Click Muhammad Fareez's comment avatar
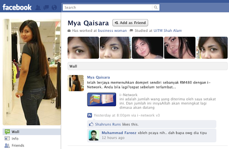Screen dimensions: 229x149 pyautogui.click(x=94, y=135)
